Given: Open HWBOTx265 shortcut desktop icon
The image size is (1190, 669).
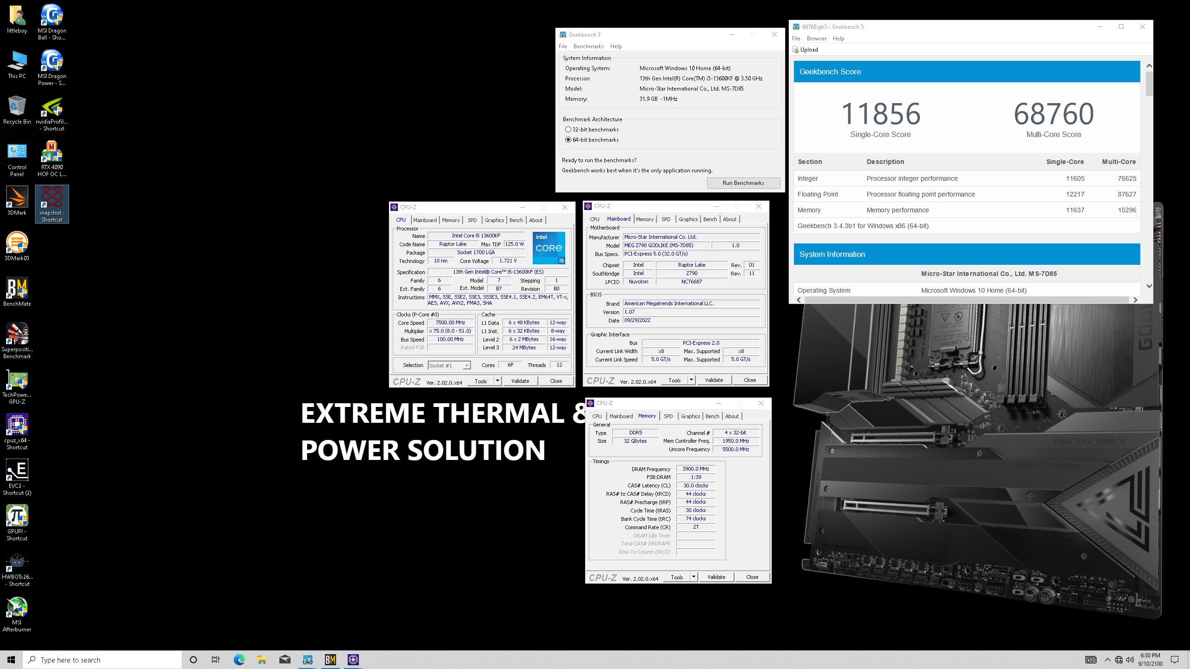Looking at the screenshot, I should [x=17, y=569].
